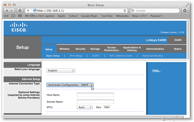Viewport: 194px width, 122px height.
Task: Click the Host Name input field
Action: (x=95, y=95)
